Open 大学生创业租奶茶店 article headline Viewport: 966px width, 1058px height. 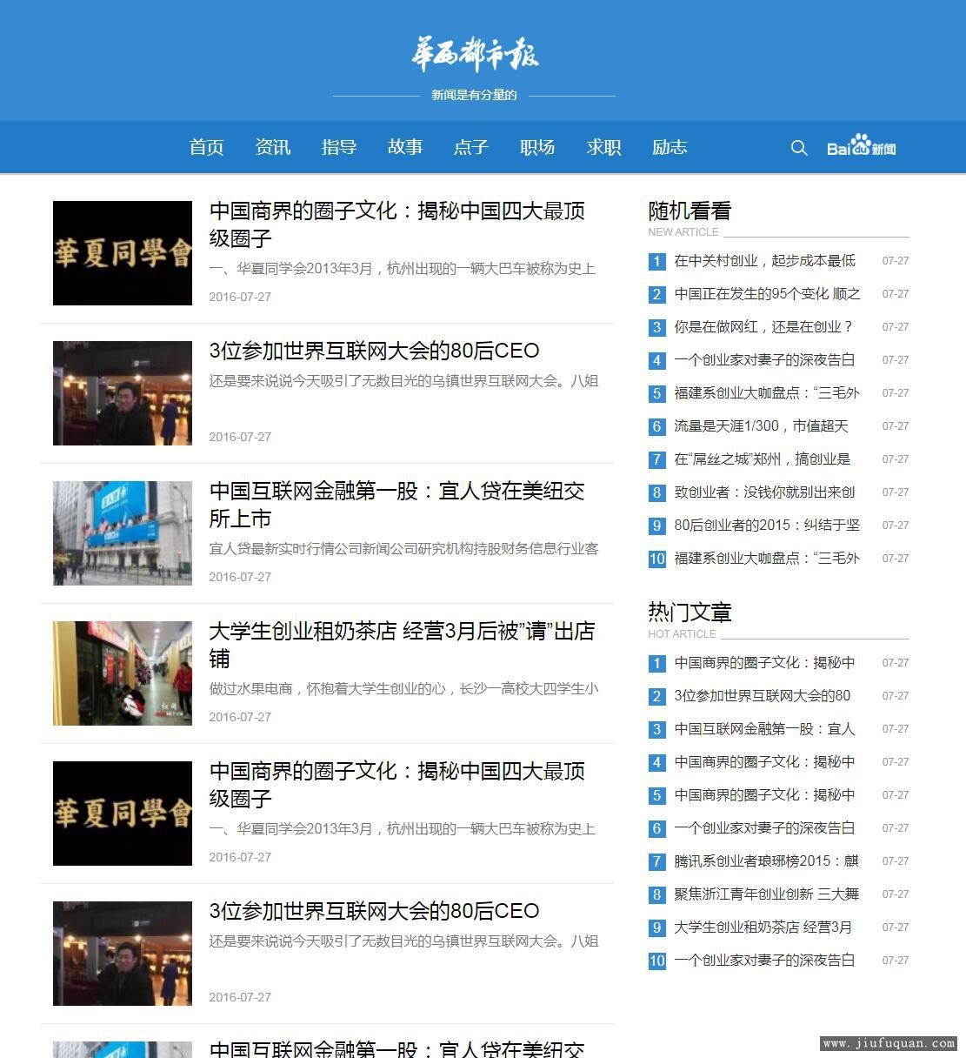[x=402, y=645]
